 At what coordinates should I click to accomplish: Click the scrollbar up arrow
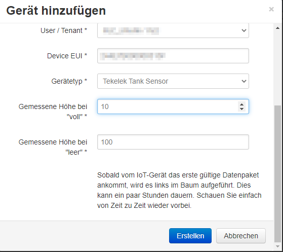tap(277, 28)
